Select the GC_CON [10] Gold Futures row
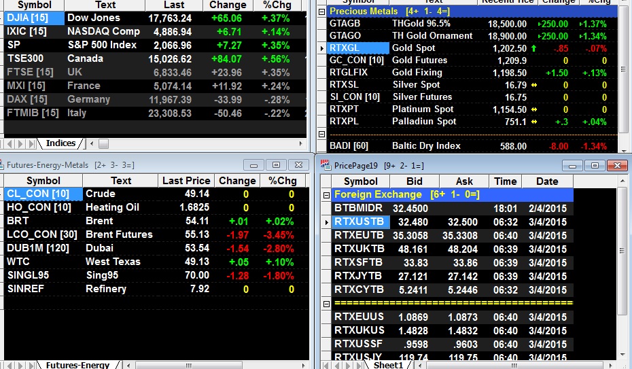The height and width of the screenshot is (369, 632). 472,60
